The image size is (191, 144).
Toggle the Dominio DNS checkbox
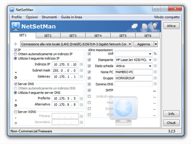89,84
